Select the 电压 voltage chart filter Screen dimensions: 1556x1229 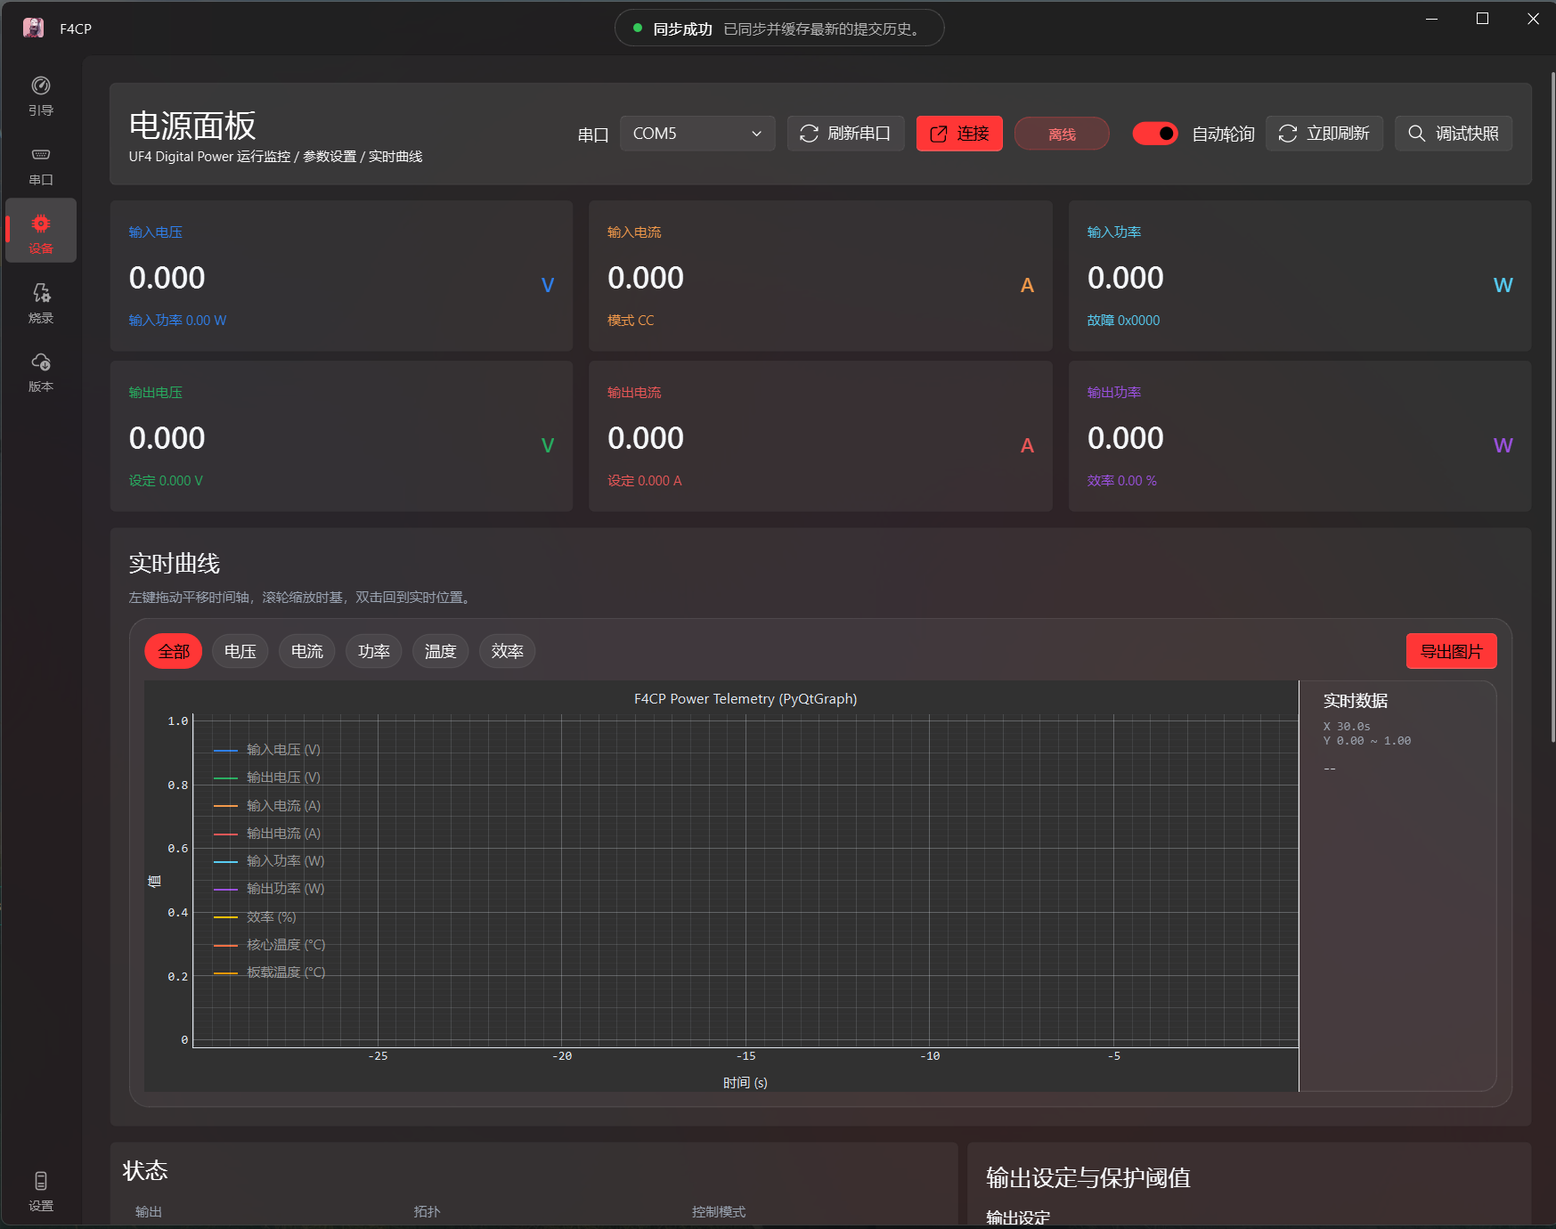point(240,652)
